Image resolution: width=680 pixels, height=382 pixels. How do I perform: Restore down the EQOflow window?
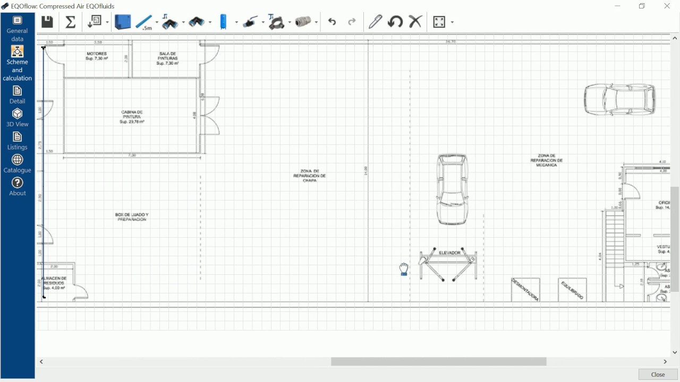tap(642, 6)
